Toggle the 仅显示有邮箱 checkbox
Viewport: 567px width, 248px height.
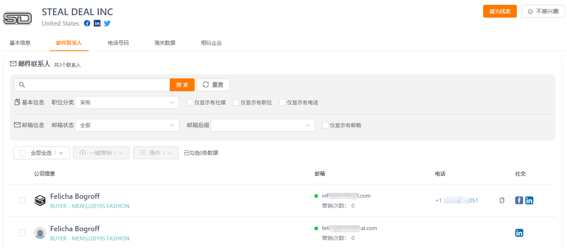[x=325, y=125]
